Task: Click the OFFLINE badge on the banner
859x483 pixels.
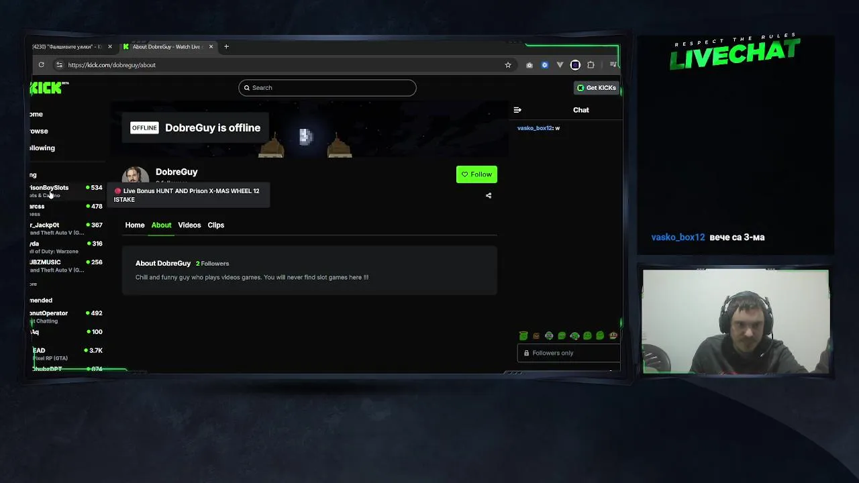Action: point(144,128)
